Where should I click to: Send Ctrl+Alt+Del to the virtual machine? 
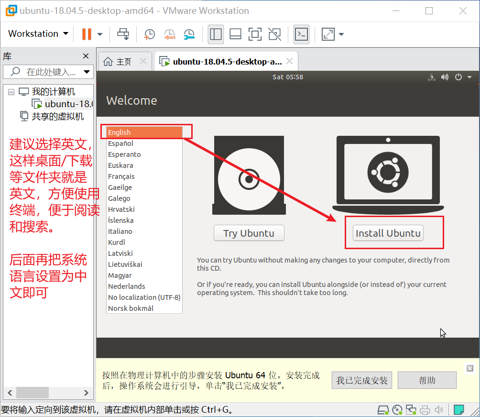click(123, 34)
